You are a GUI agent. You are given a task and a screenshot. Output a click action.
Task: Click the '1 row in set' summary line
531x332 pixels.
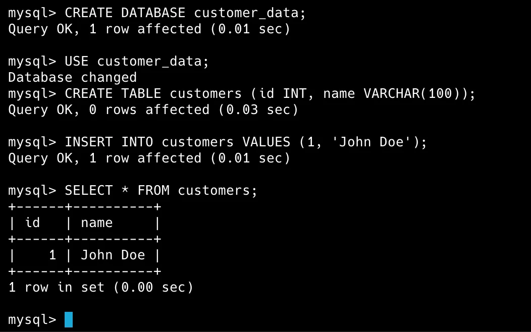point(100,287)
